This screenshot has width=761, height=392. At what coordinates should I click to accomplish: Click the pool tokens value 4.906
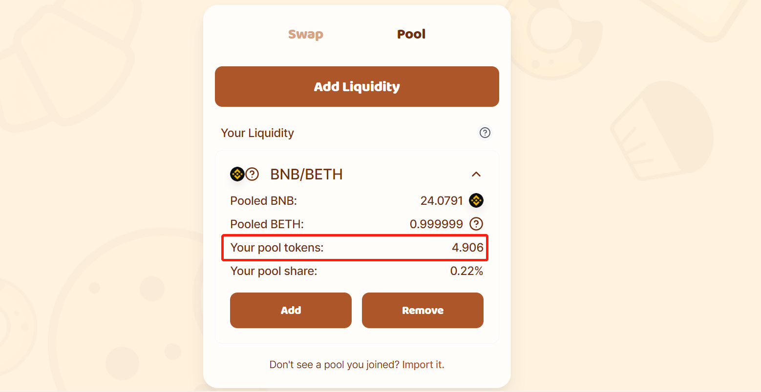pyautogui.click(x=467, y=248)
